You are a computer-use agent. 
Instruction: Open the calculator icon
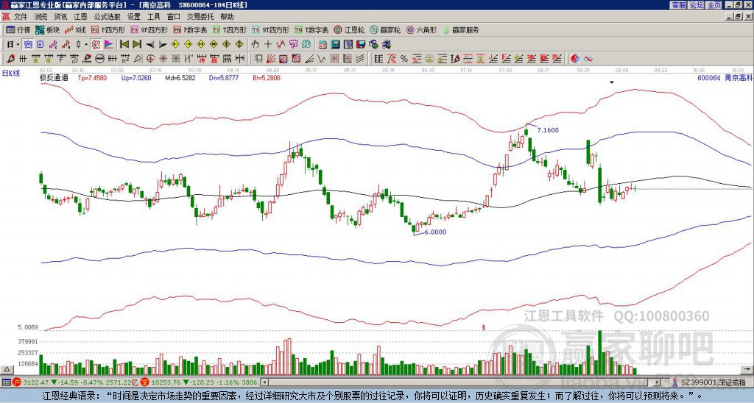(335, 45)
